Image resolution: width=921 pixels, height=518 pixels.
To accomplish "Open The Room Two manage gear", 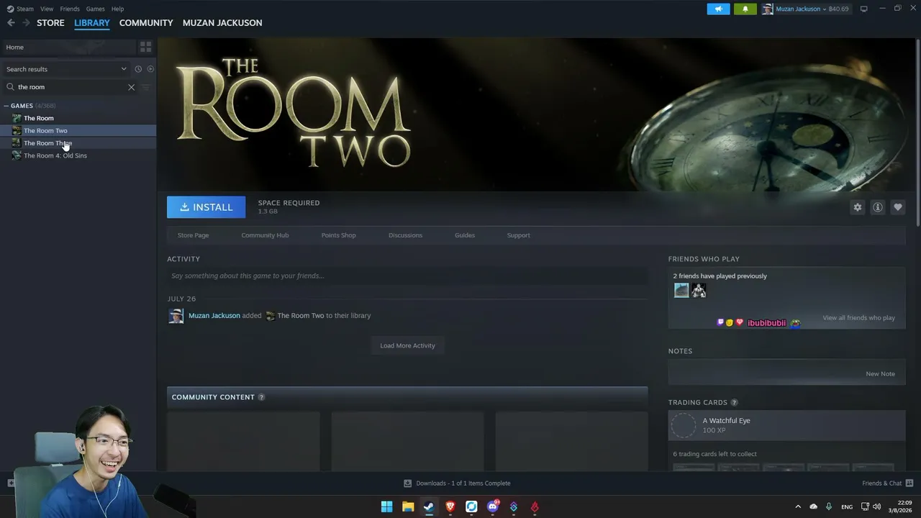I will [x=858, y=207].
